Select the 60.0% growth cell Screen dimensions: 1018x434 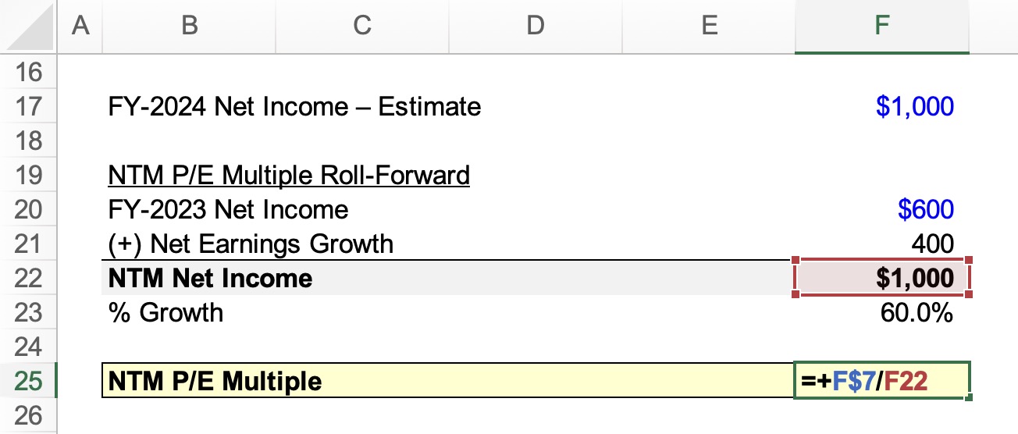[881, 312]
